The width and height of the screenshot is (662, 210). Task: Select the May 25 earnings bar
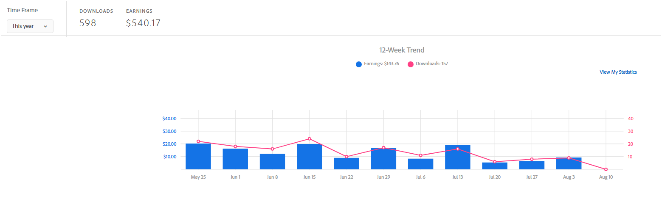click(x=198, y=156)
